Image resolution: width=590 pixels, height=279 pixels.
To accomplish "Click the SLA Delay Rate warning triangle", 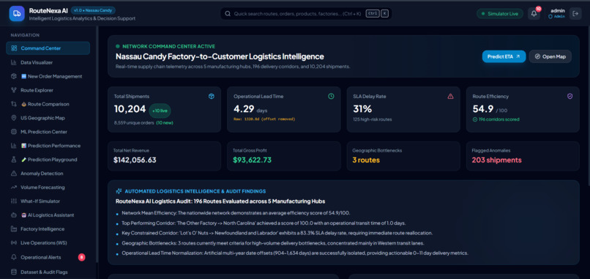I will coord(450,97).
